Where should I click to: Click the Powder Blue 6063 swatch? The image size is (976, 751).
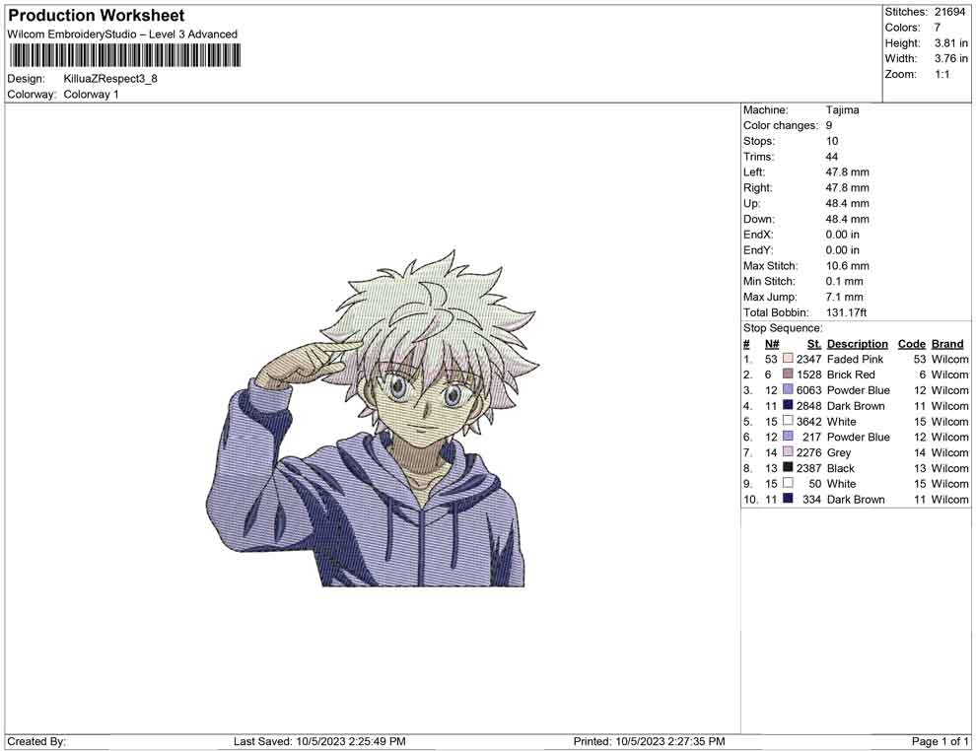pos(788,389)
